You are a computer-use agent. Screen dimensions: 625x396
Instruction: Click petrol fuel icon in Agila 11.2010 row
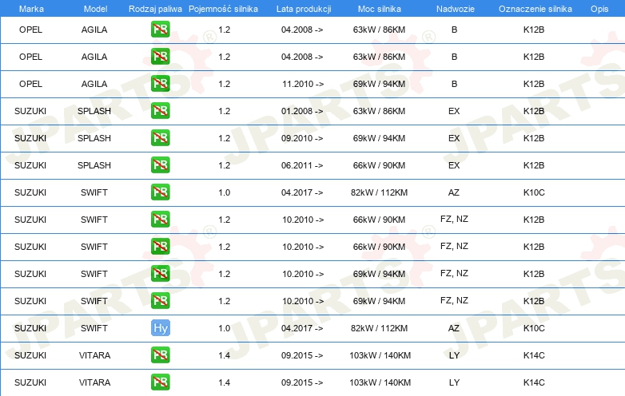click(x=160, y=84)
